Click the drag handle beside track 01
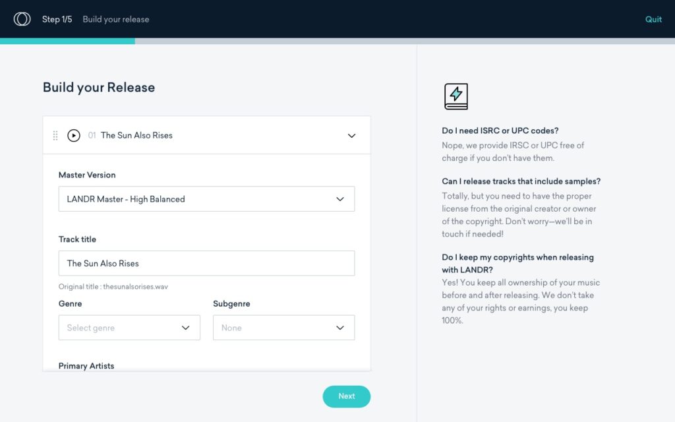The height and width of the screenshot is (422, 675). coord(55,136)
